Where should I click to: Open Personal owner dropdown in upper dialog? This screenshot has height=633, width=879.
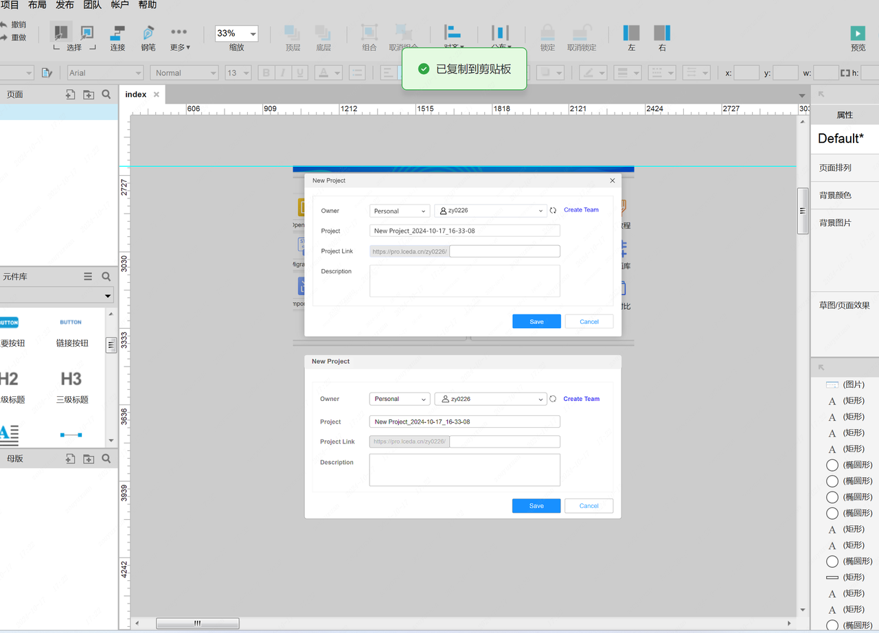[400, 211]
